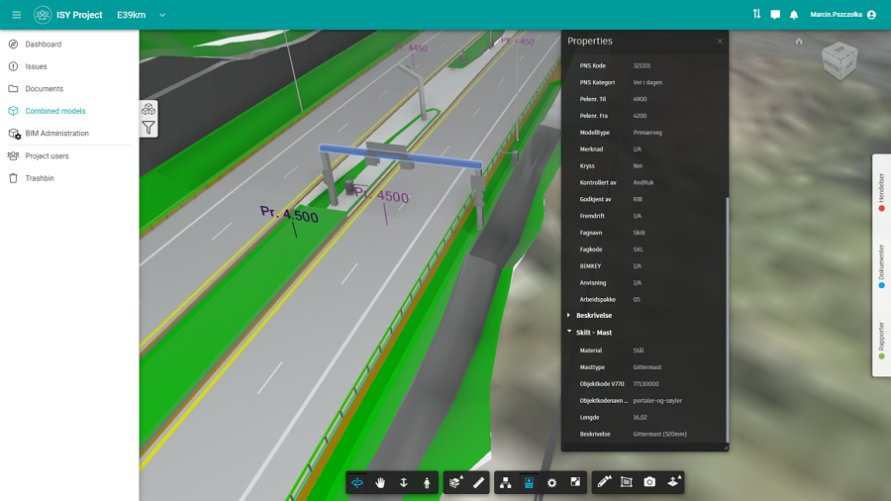This screenshot has width=891, height=501.
Task: Click the Marcin.Pszczolka user account
Action: (x=842, y=15)
